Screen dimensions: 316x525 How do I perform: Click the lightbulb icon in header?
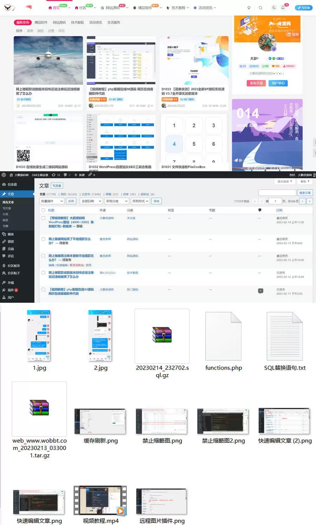pos(249,8)
